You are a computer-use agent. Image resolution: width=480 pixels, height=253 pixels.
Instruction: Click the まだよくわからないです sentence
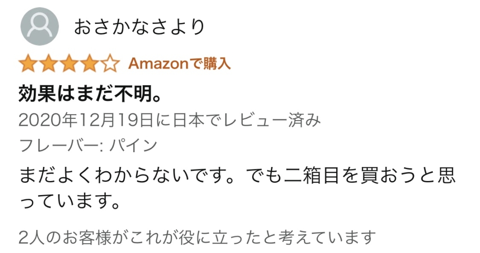tap(121, 175)
